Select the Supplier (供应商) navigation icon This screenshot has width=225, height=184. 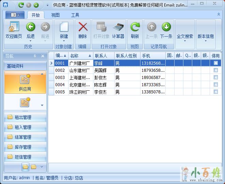(x=25, y=83)
